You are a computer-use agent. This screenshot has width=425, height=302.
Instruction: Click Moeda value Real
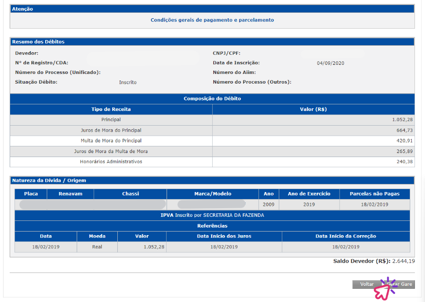point(97,247)
